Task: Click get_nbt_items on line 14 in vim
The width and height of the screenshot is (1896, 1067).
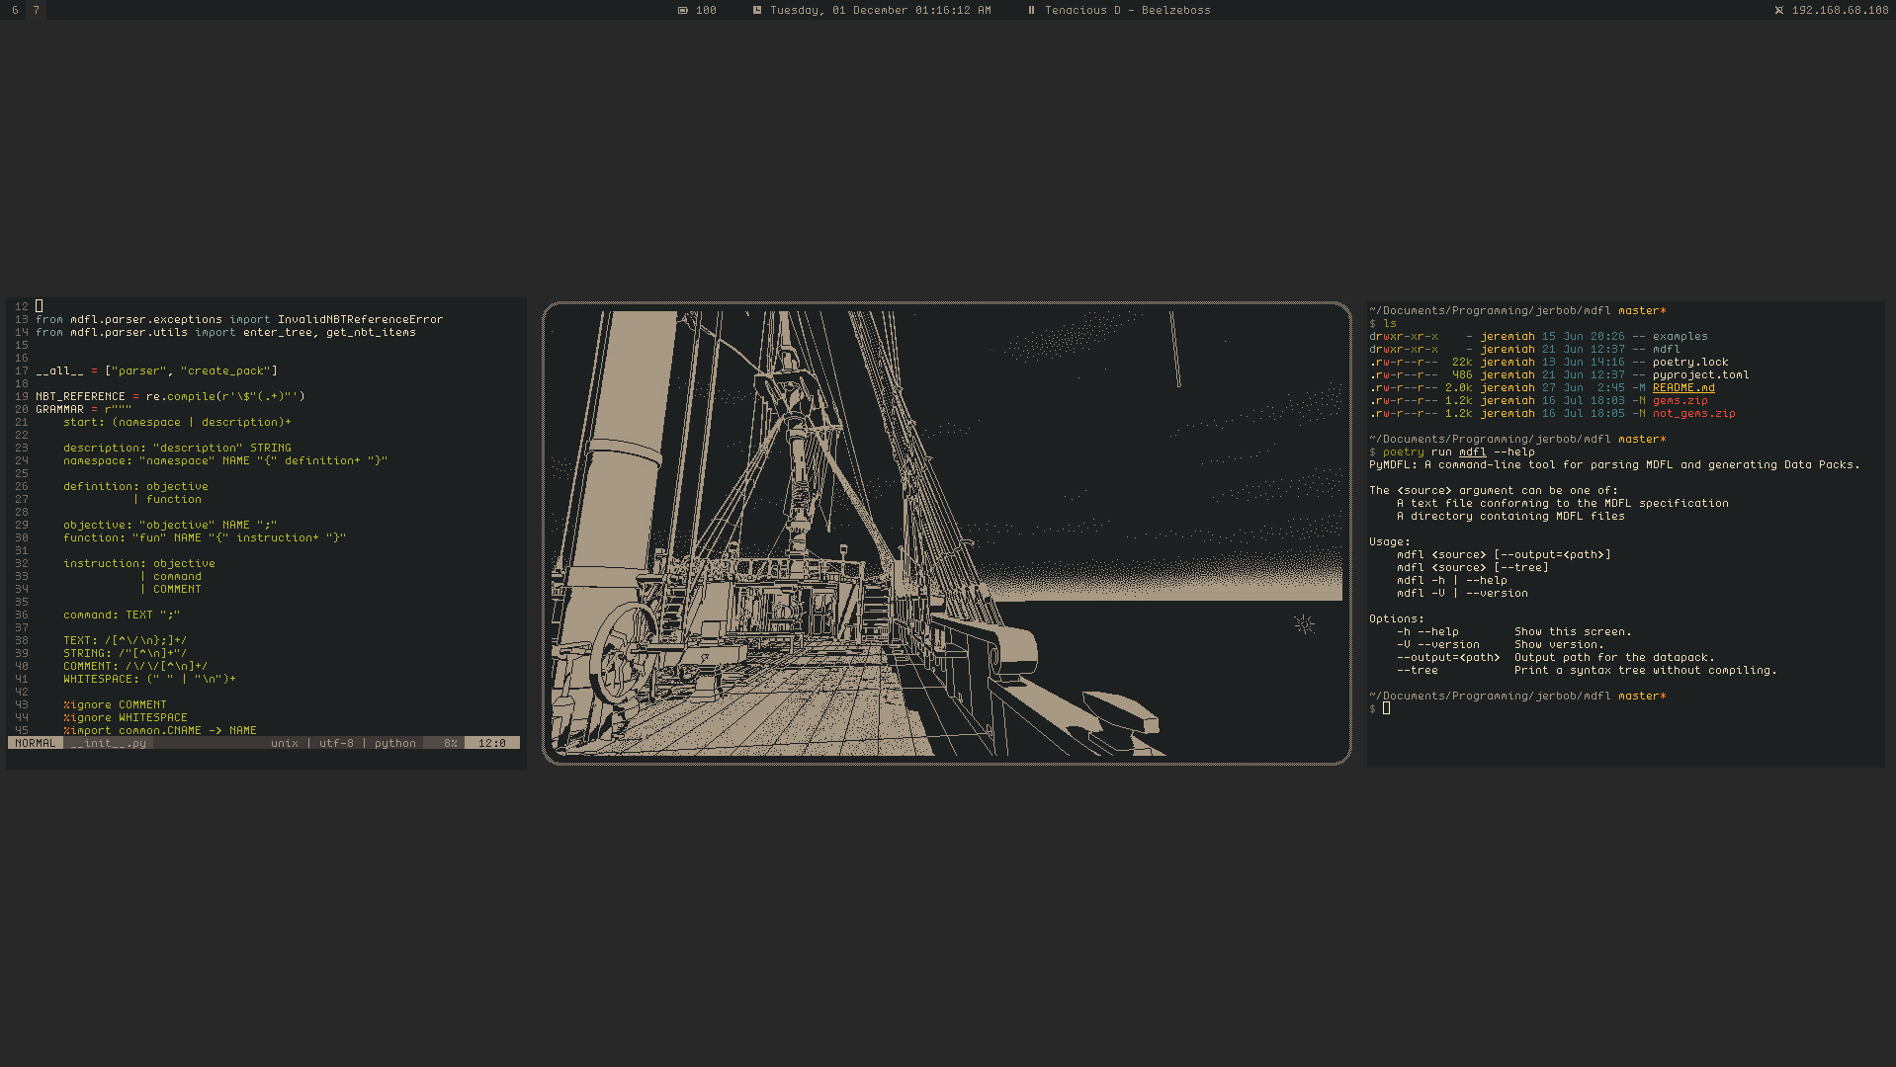Action: [371, 332]
